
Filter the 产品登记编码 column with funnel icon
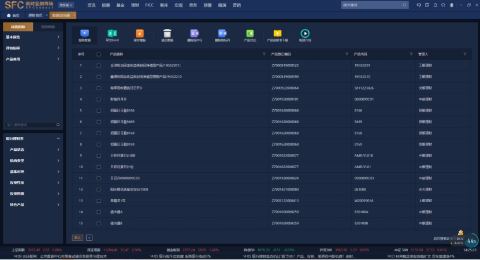coord(347,54)
